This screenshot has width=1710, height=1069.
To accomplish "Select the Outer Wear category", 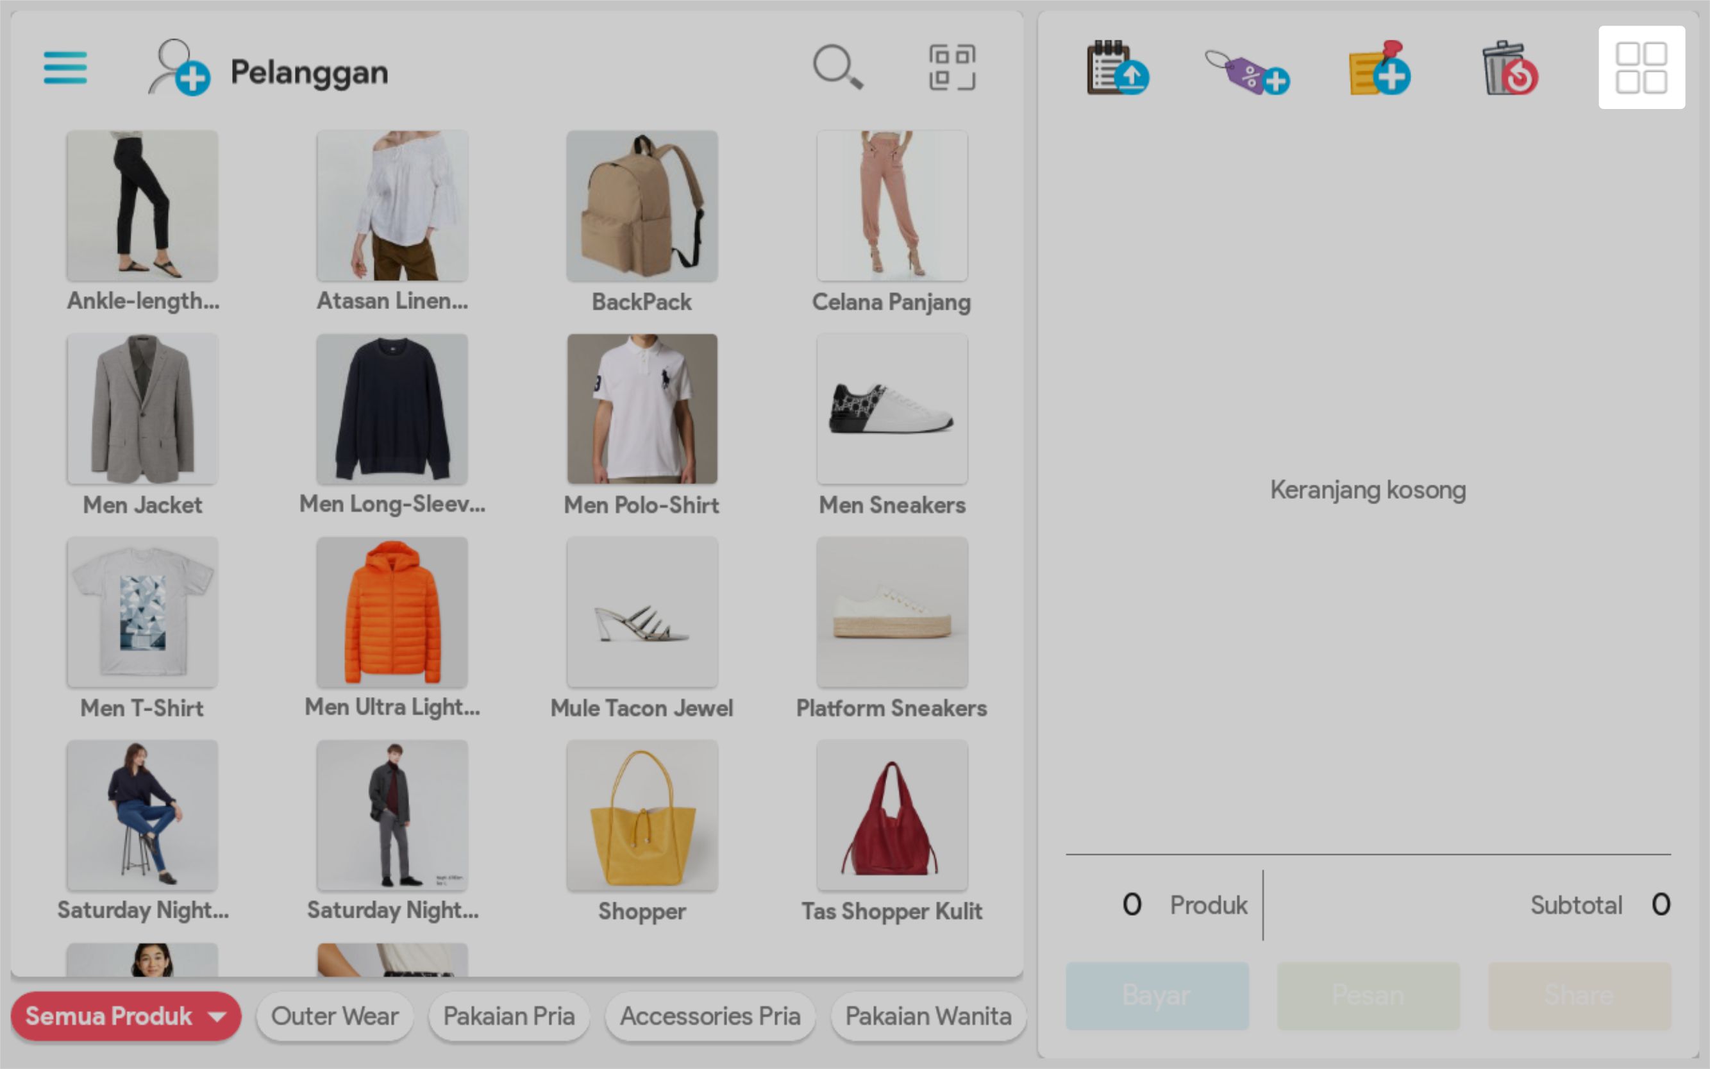I will click(x=334, y=1016).
